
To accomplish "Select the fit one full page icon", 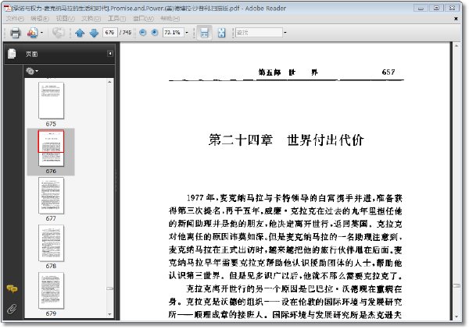I will point(222,33).
